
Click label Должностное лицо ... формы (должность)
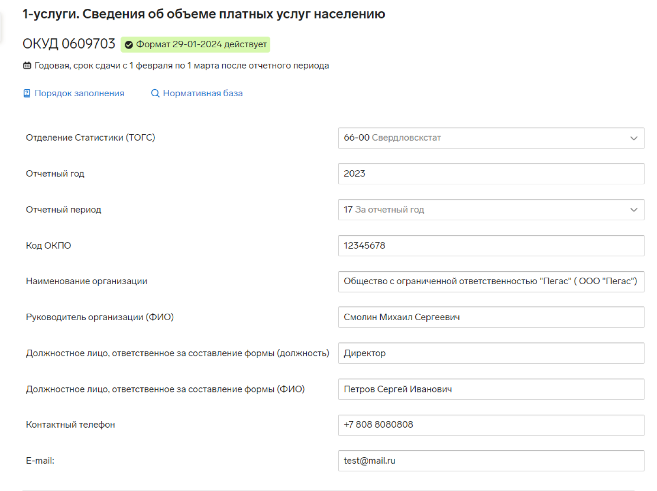pyautogui.click(x=177, y=353)
